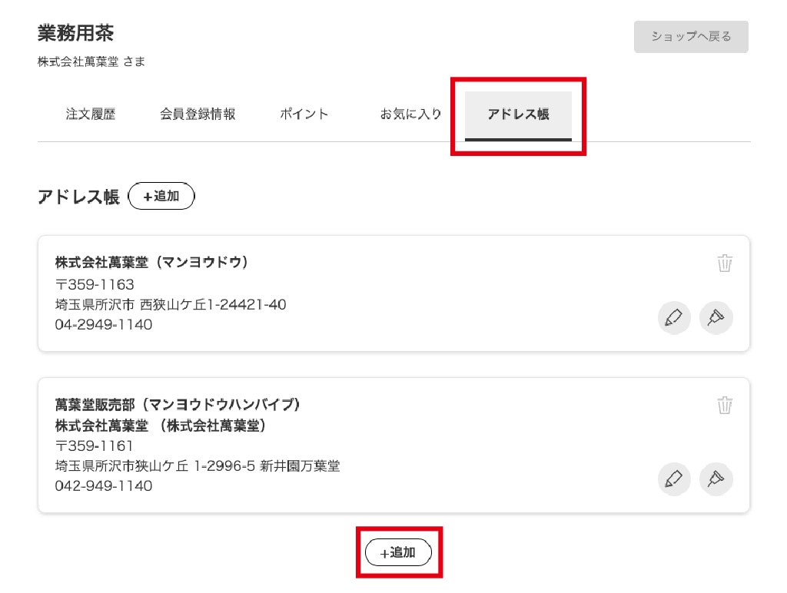Go to the ポイント tab

(x=304, y=114)
